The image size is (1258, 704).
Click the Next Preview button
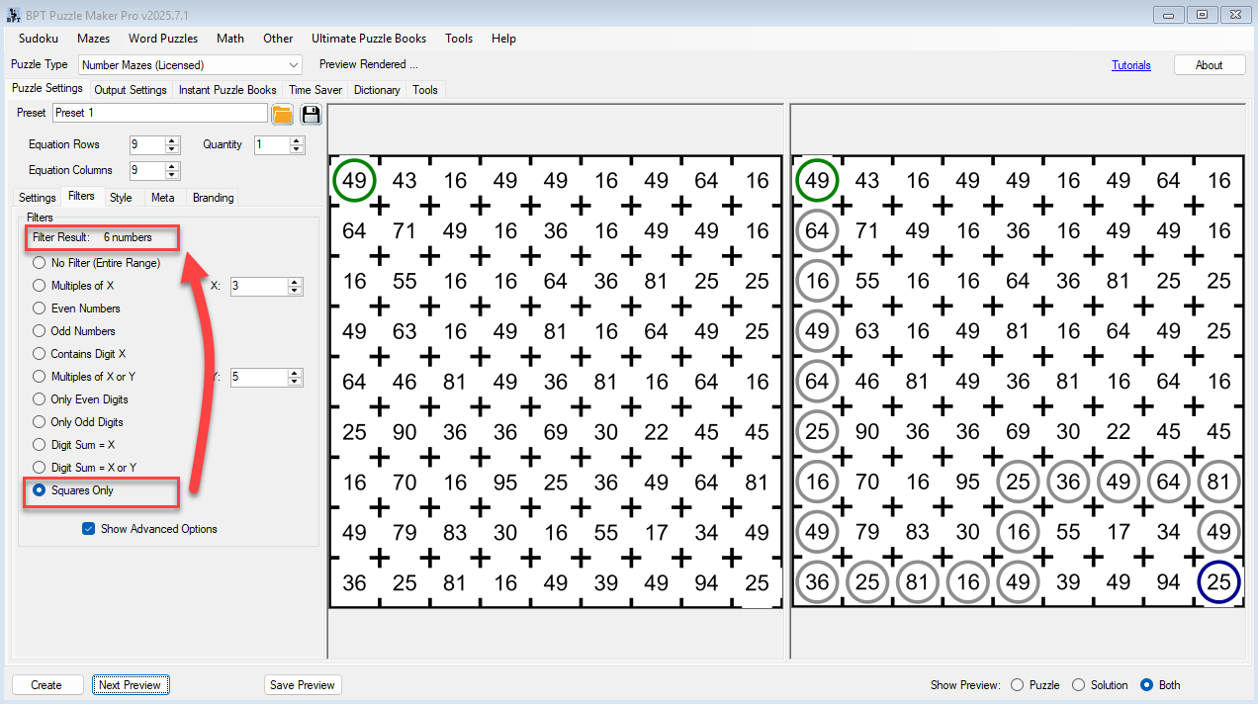(130, 685)
